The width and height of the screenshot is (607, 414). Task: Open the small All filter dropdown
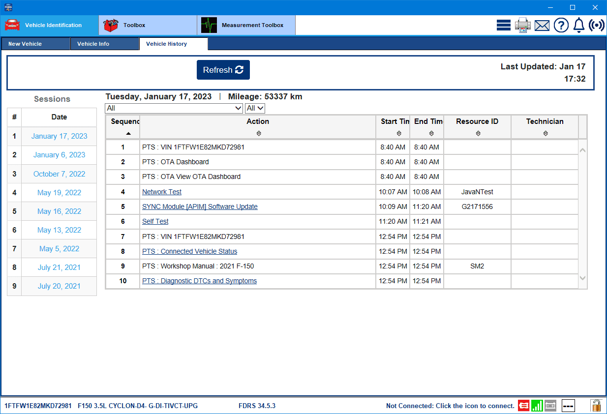click(x=255, y=108)
